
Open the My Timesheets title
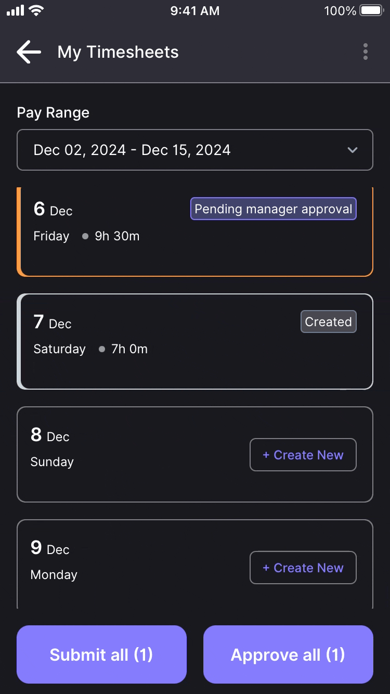point(118,52)
